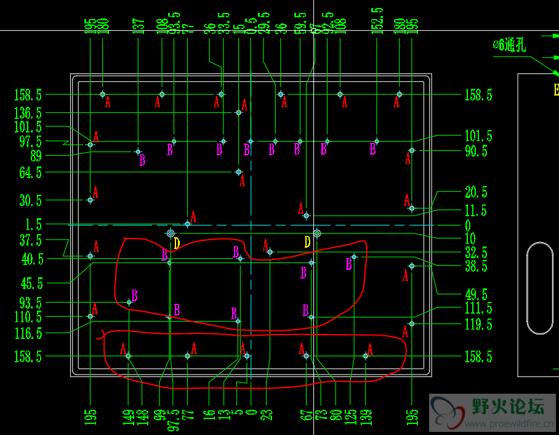Click the 93.5 dimension label
The width and height of the screenshot is (559, 435).
pos(30,303)
